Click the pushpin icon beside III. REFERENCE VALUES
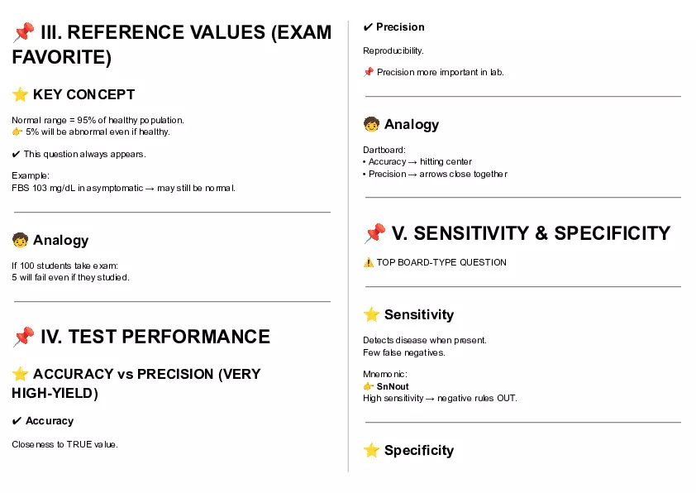This screenshot has height=493, width=696. click(23, 32)
